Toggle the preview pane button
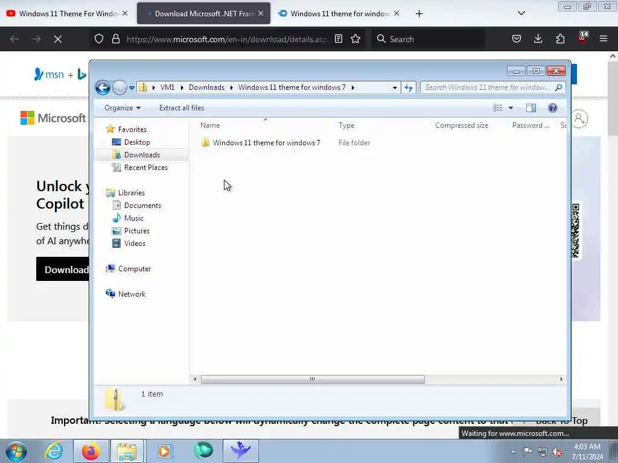Viewport: 618px width, 463px height. click(x=531, y=108)
